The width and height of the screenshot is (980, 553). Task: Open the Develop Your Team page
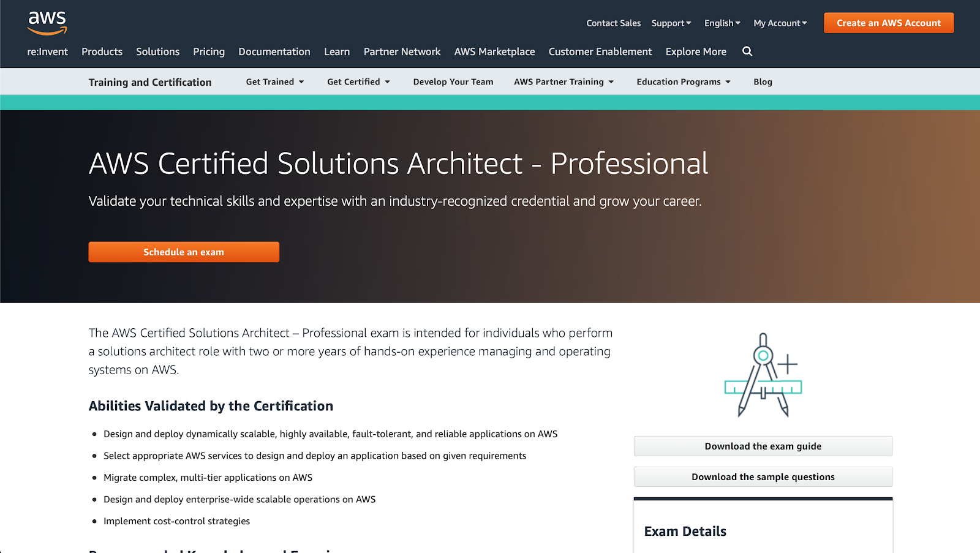pos(453,82)
